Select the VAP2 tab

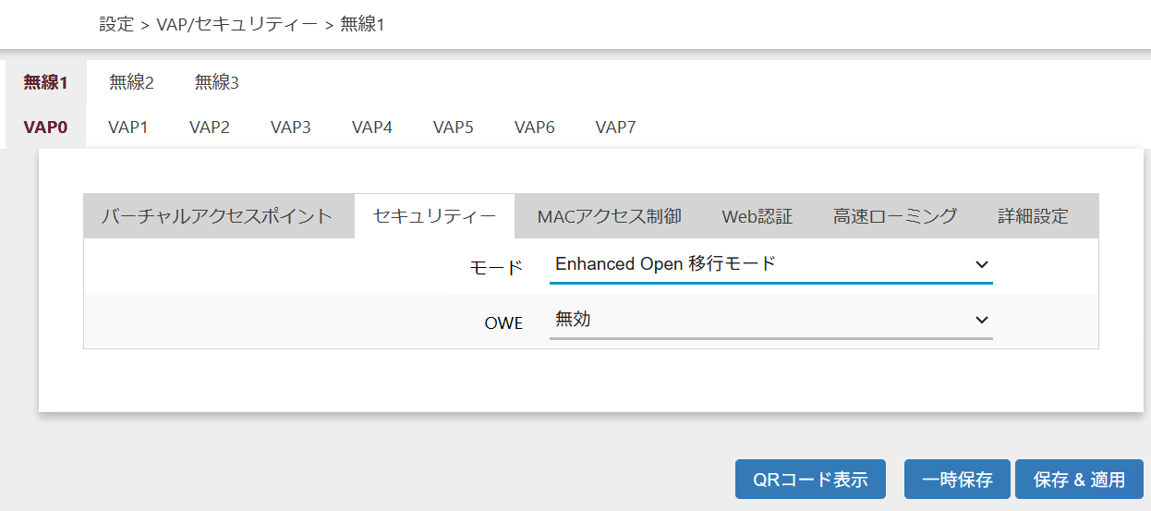[x=210, y=127]
